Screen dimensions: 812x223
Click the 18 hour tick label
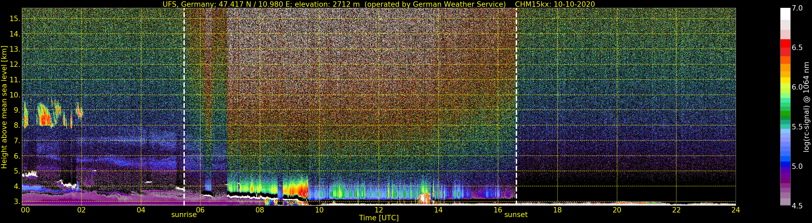(x=557, y=210)
